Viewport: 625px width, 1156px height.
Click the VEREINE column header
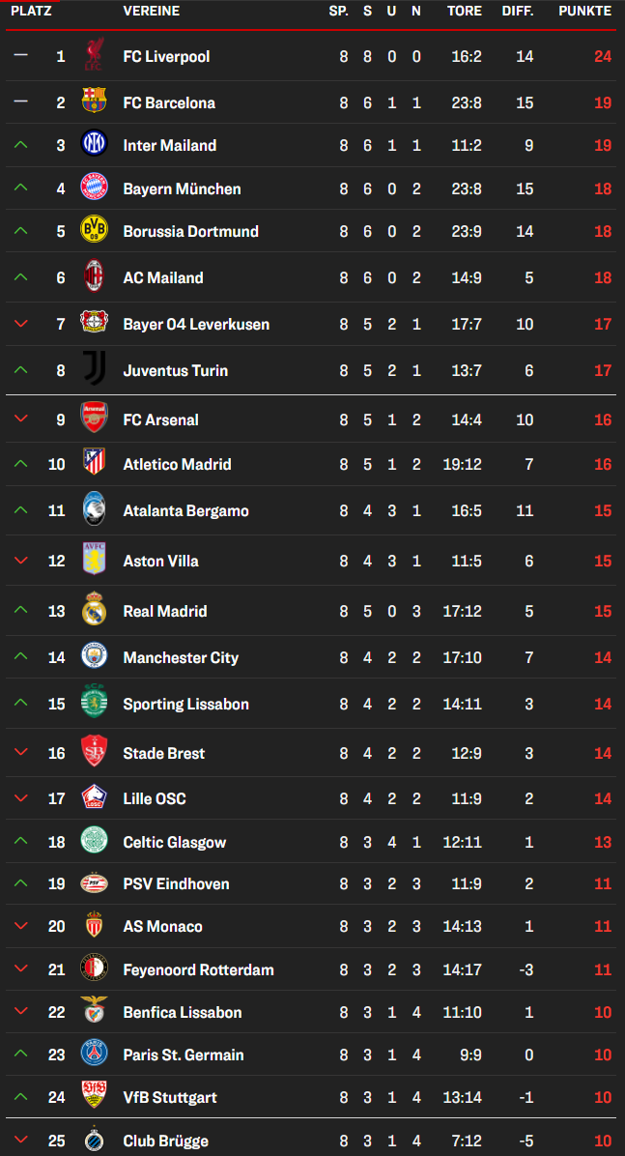[x=151, y=11]
